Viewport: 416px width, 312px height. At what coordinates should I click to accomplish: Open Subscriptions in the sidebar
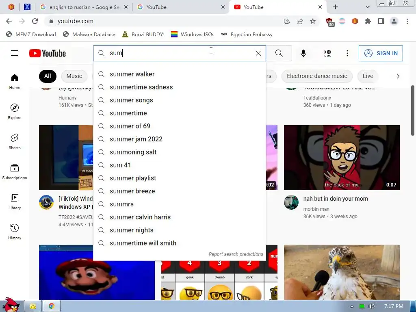pyautogui.click(x=15, y=172)
